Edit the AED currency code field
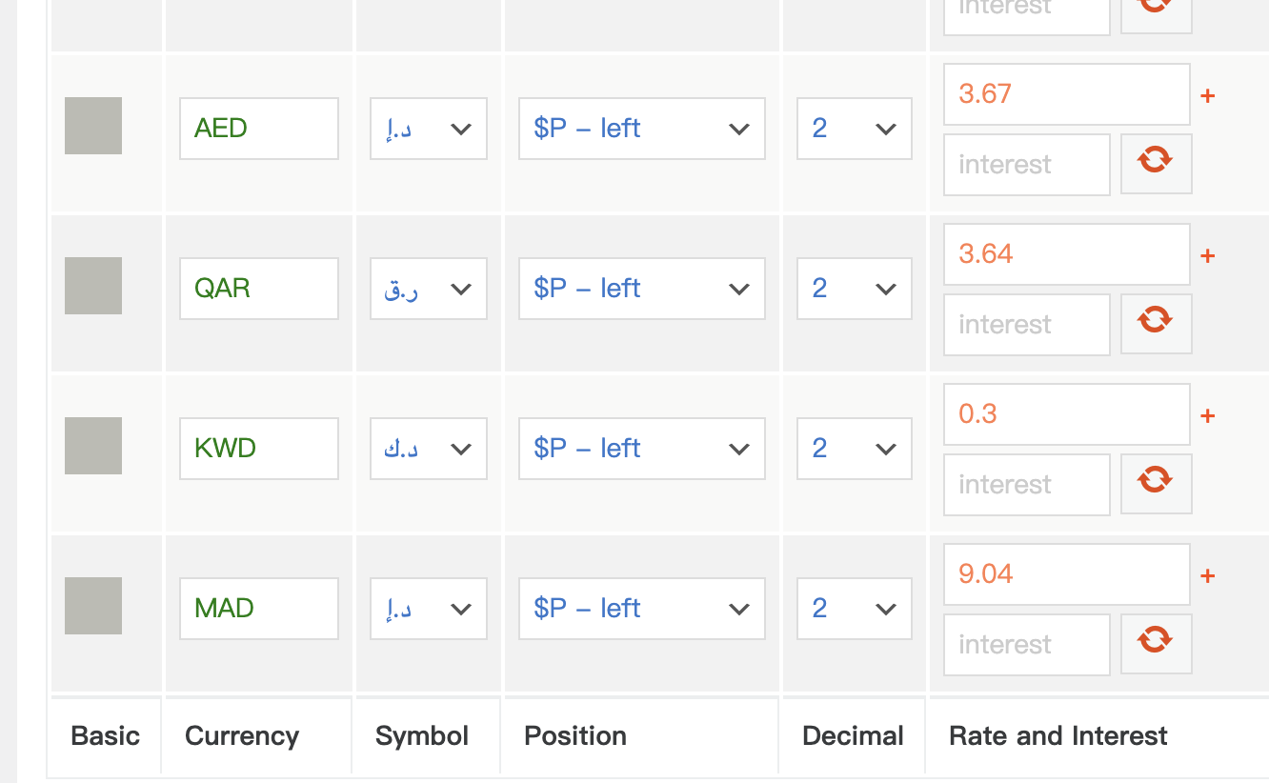Image resolution: width=1269 pixels, height=783 pixels. 258,129
